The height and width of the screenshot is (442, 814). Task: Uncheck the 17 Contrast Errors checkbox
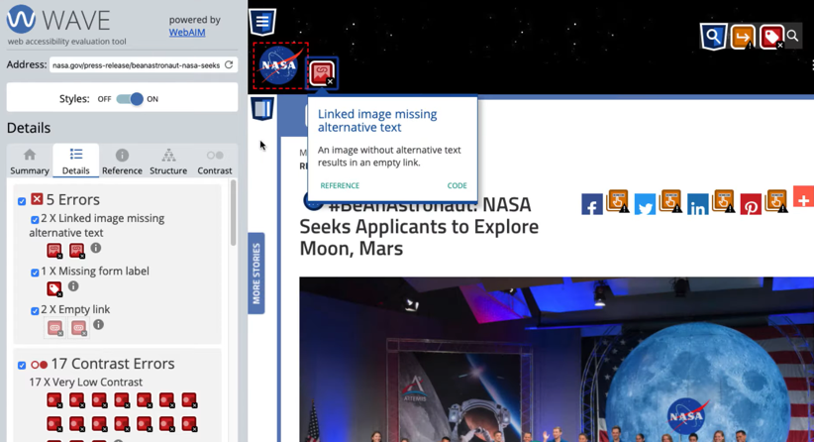(22, 366)
